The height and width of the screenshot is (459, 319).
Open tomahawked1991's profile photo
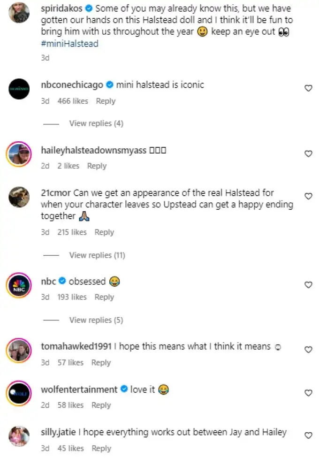tap(19, 351)
